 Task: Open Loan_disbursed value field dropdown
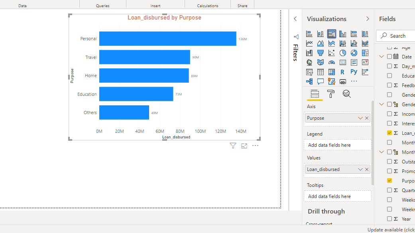pos(360,169)
